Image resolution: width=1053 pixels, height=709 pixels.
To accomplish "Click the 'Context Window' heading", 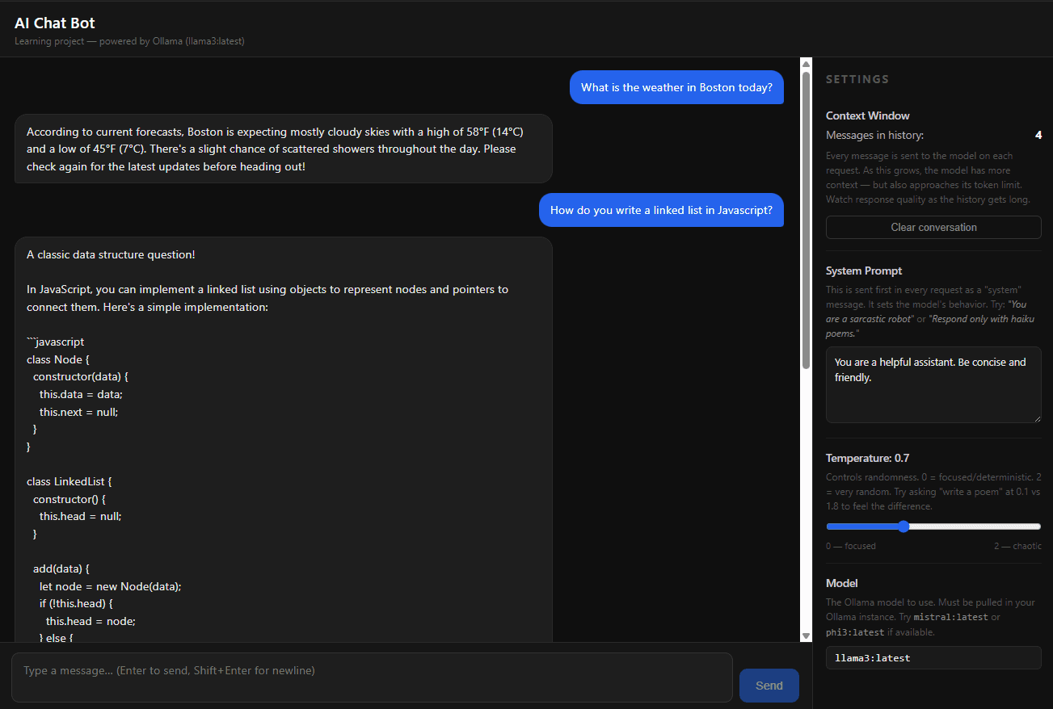I will [x=868, y=115].
